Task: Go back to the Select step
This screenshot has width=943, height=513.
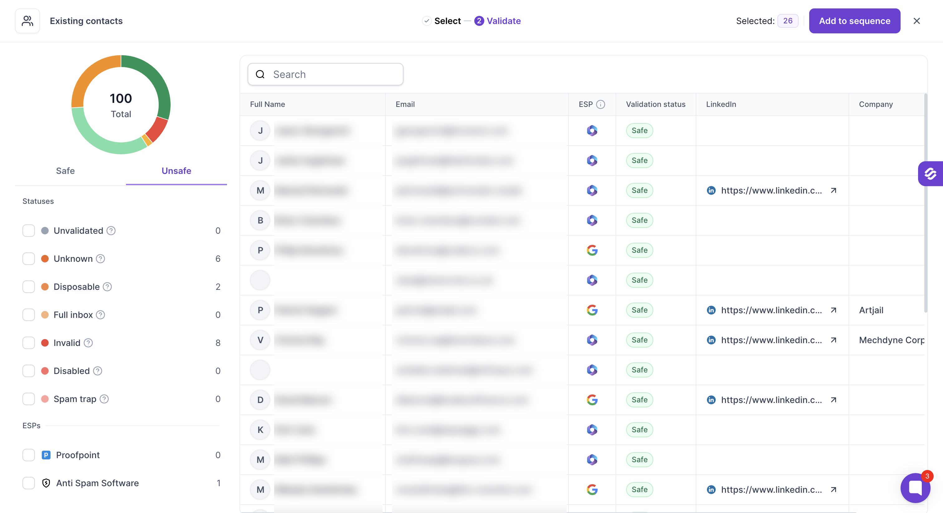Action: click(x=442, y=21)
